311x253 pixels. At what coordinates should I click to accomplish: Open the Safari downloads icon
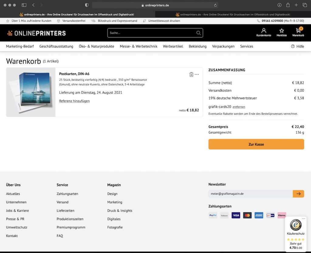(279, 5)
